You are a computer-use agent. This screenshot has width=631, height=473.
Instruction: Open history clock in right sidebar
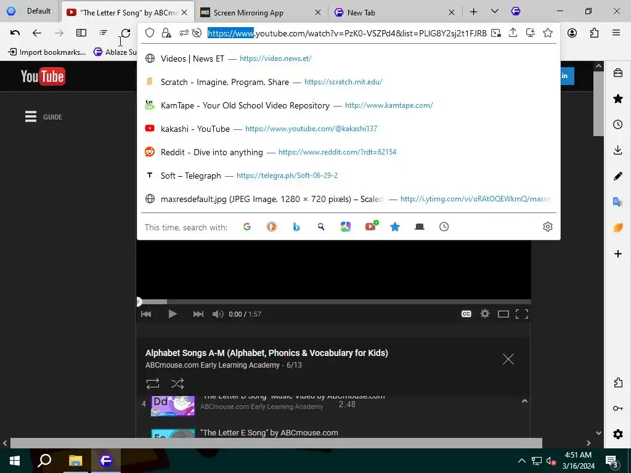pyautogui.click(x=618, y=124)
